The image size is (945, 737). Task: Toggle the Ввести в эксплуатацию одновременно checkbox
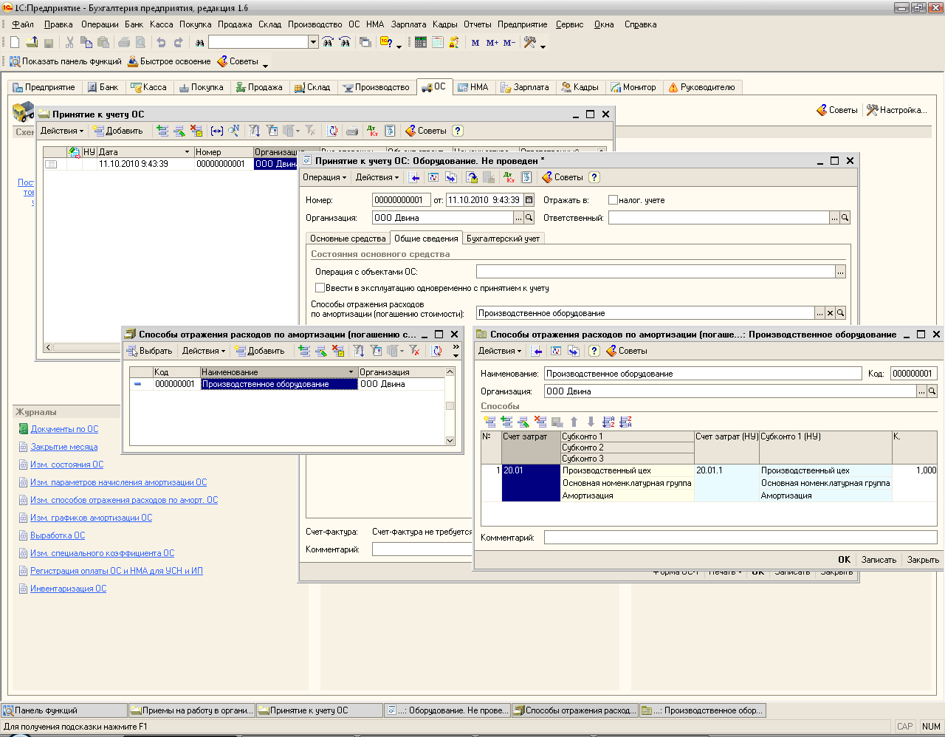point(320,288)
